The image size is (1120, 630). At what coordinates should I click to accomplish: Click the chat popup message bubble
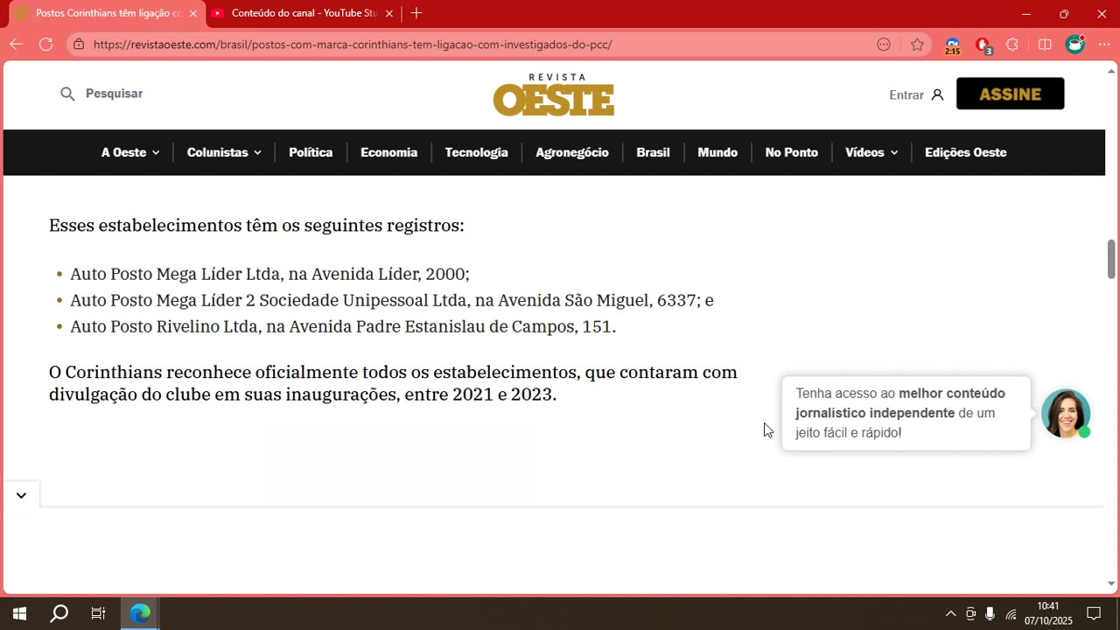tap(906, 413)
